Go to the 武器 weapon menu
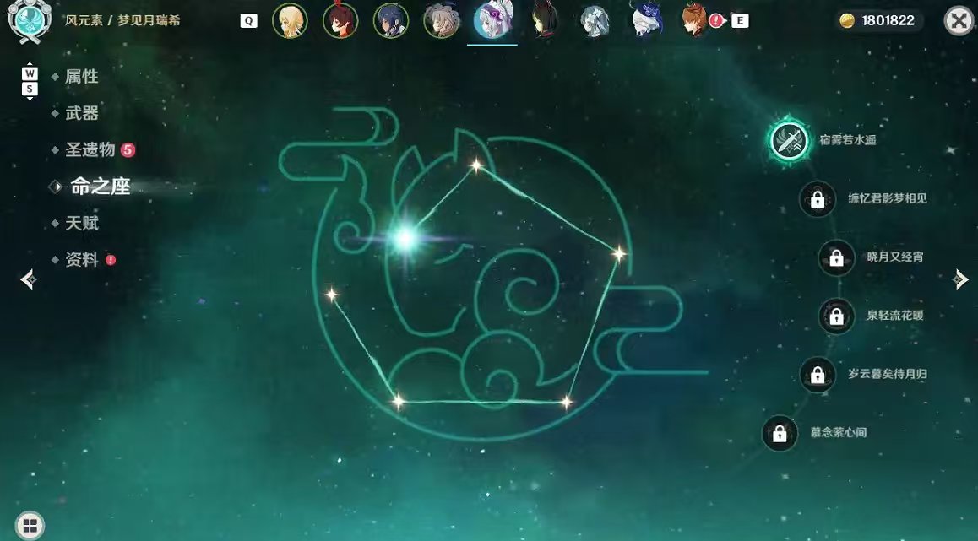978x541 pixels. tap(82, 113)
